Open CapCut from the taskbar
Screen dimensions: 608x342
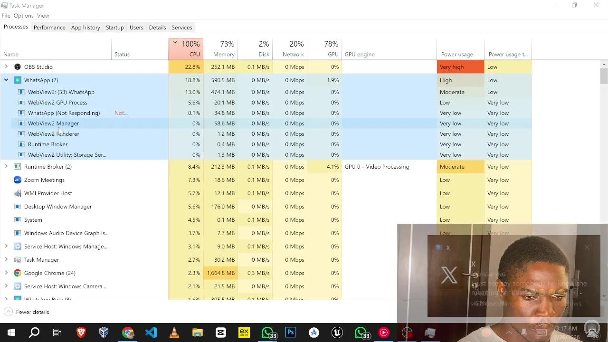(220, 332)
